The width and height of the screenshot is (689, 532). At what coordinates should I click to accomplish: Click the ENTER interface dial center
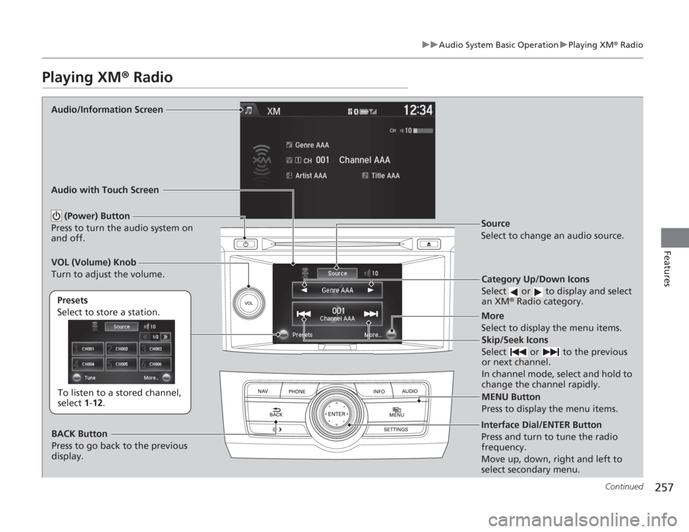pos(337,414)
